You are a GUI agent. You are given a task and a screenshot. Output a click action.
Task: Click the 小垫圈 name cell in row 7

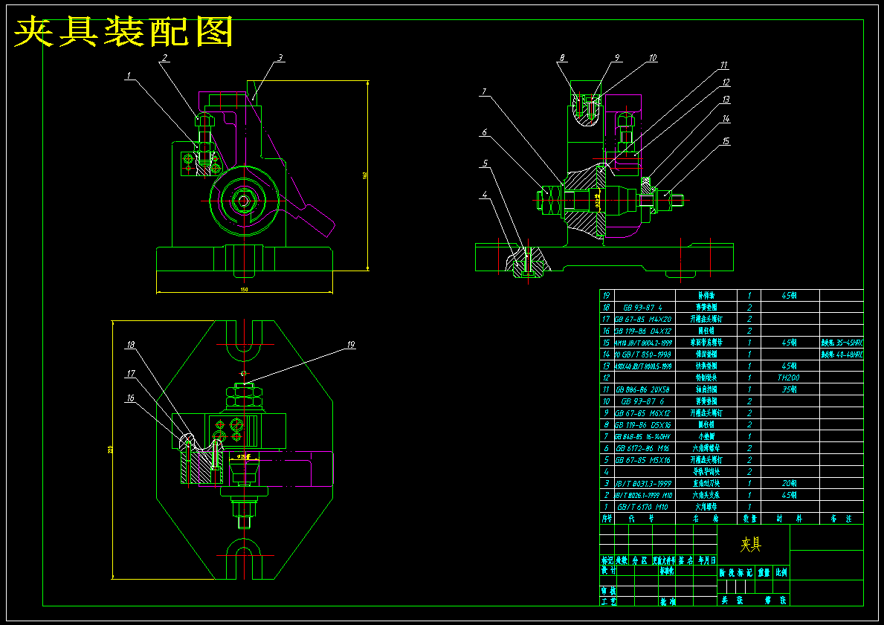[x=706, y=436]
